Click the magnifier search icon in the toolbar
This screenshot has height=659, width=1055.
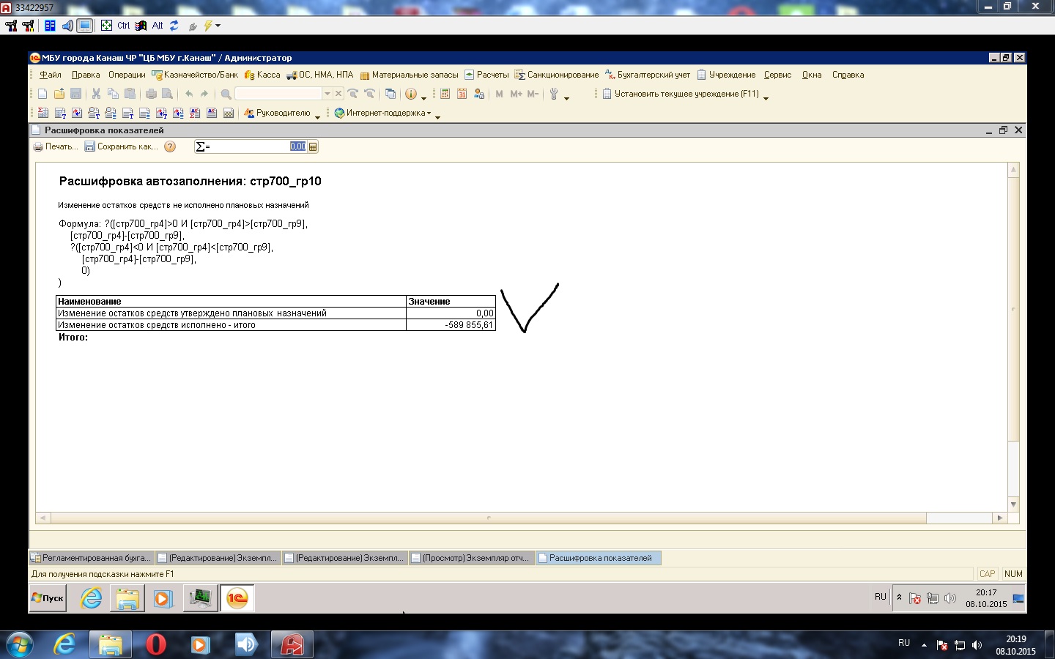[x=226, y=94]
